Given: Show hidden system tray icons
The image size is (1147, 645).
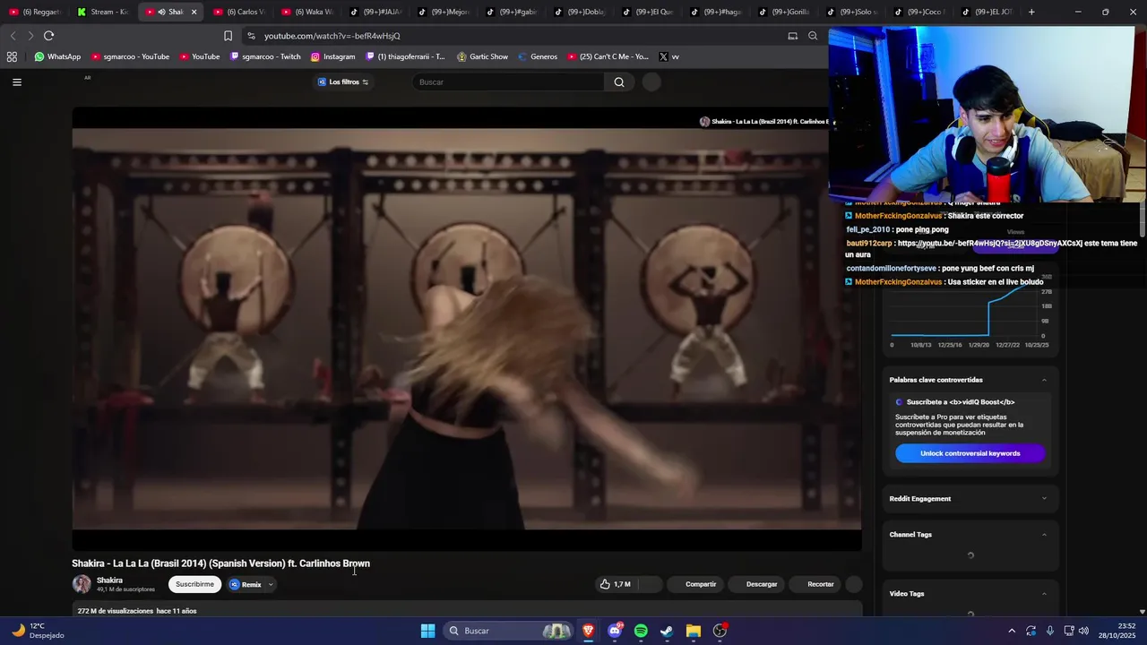Looking at the screenshot, I should click(1012, 631).
